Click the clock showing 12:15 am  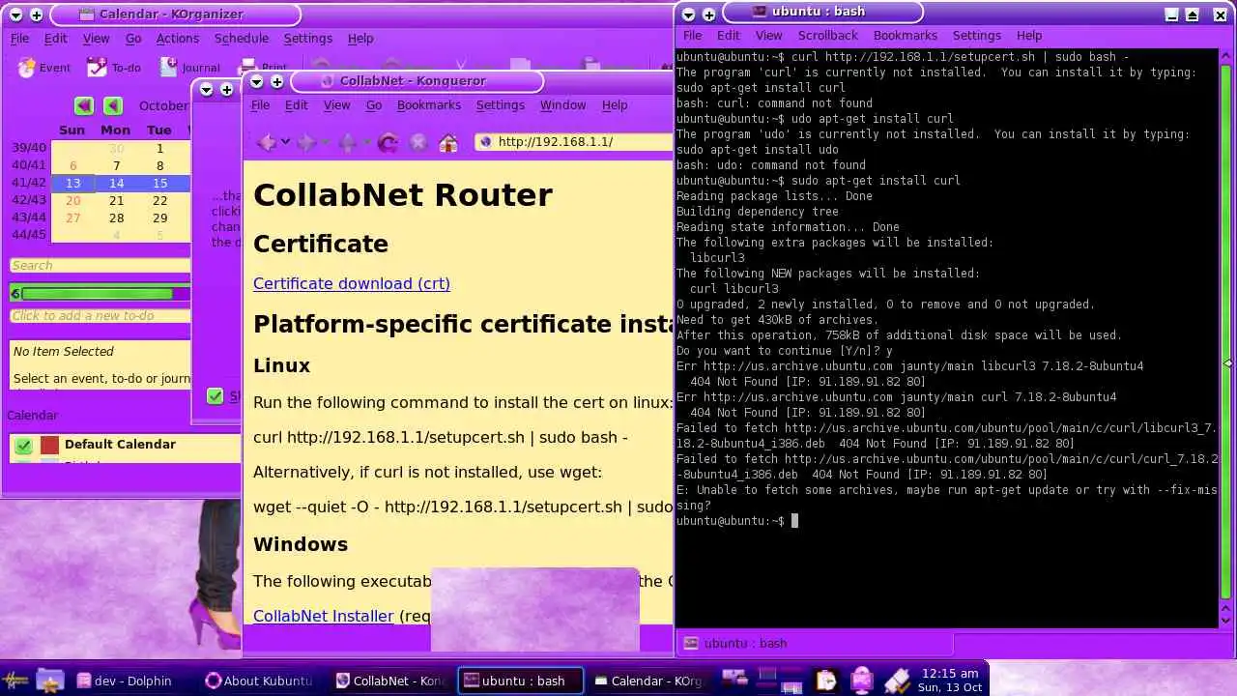[950, 680]
